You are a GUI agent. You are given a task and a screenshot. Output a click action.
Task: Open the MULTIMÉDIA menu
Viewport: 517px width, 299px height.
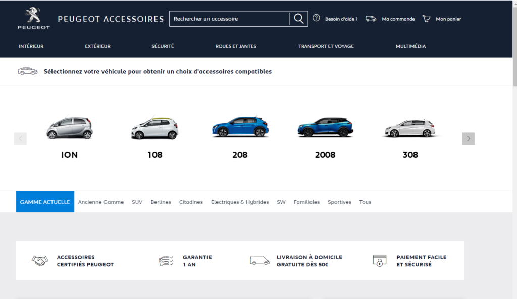[x=410, y=46]
